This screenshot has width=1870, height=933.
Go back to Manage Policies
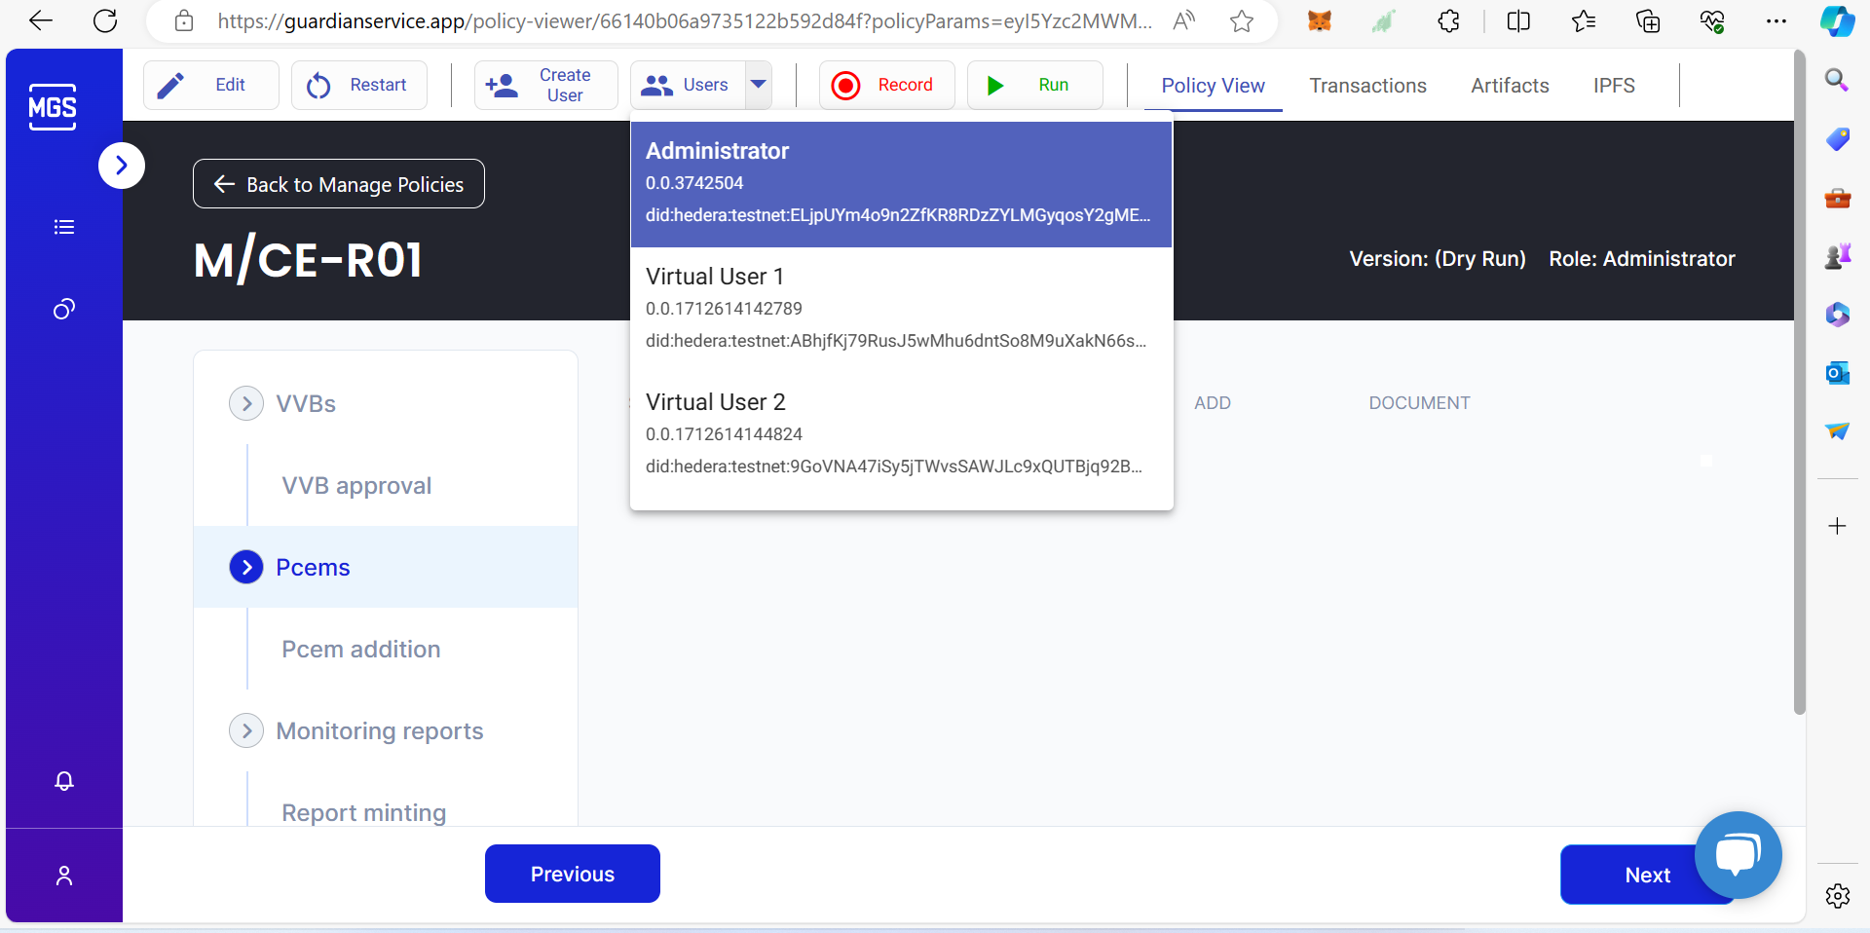click(339, 184)
